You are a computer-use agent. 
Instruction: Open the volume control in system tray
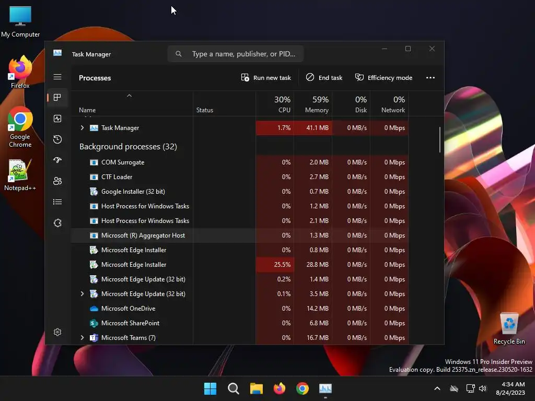(x=483, y=388)
